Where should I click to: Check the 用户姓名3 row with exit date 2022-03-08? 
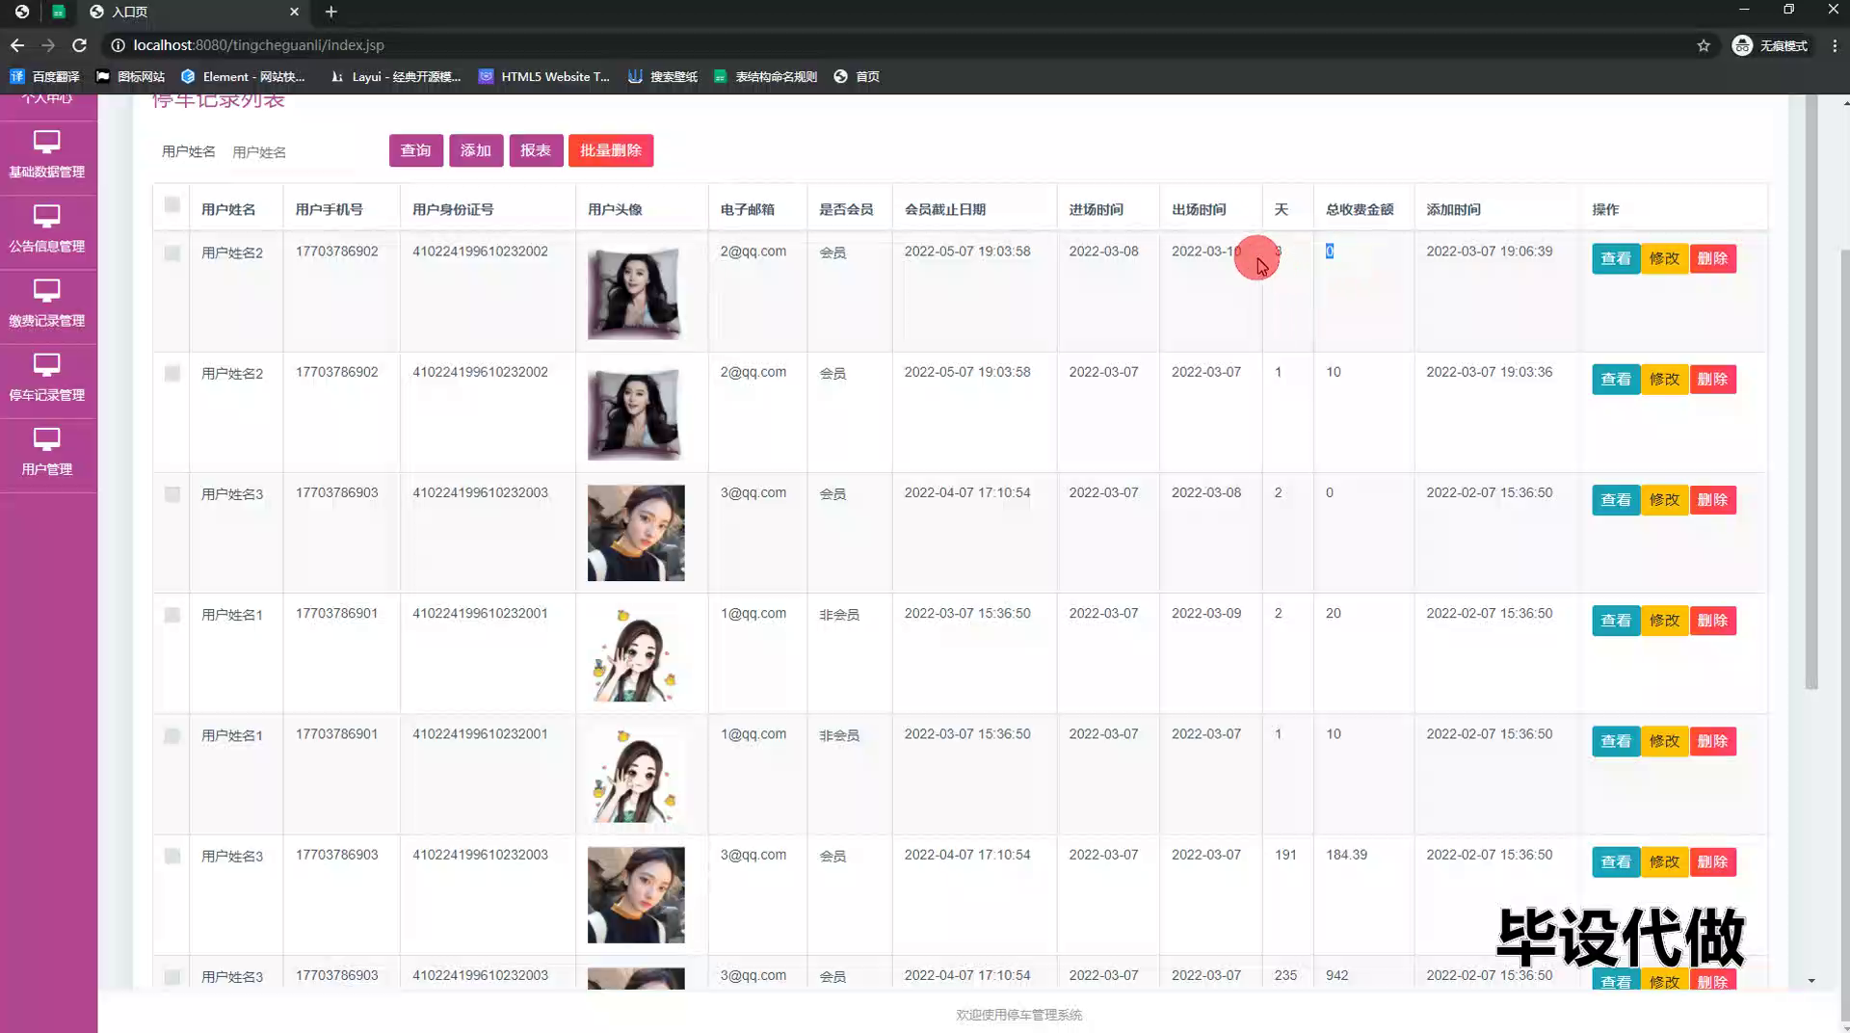click(172, 494)
